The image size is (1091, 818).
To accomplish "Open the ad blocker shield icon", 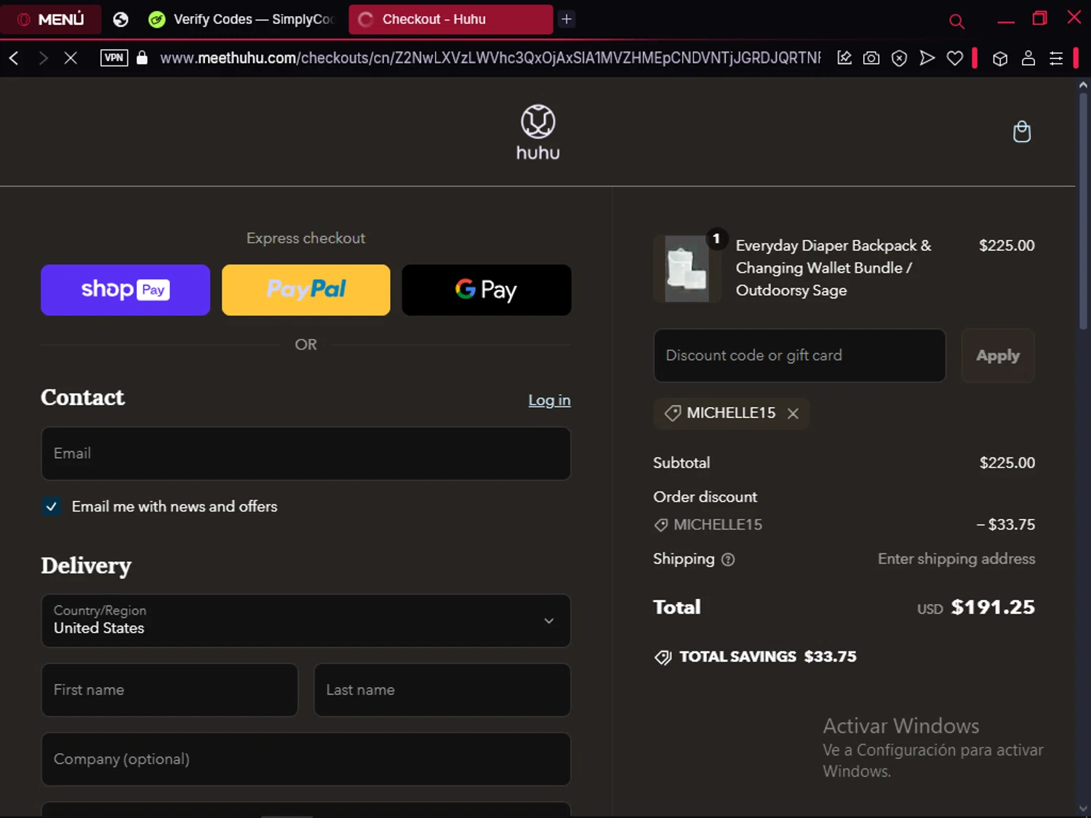I will tap(899, 58).
